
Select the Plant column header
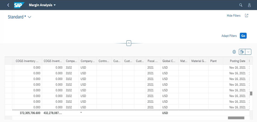216,61
